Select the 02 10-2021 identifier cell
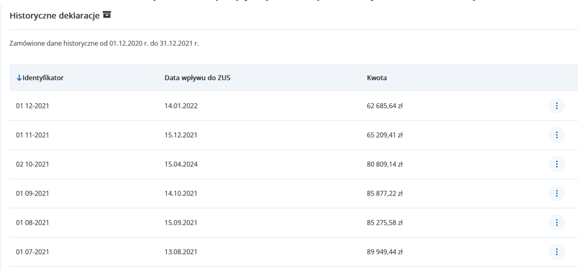This screenshot has height=272, width=583. [x=32, y=164]
